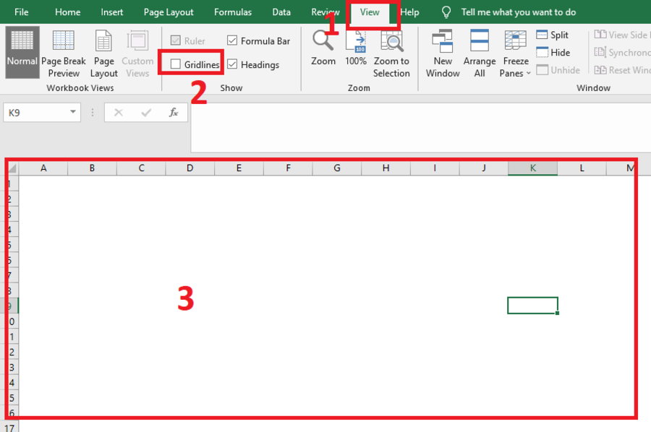
Task: Open the Help tab
Action: pyautogui.click(x=410, y=12)
